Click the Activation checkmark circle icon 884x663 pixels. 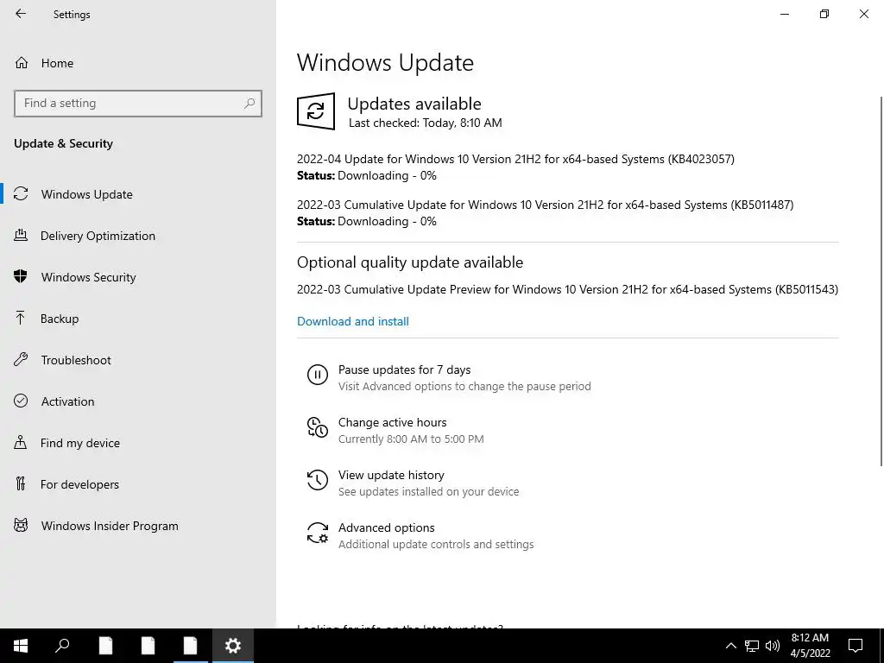21,401
